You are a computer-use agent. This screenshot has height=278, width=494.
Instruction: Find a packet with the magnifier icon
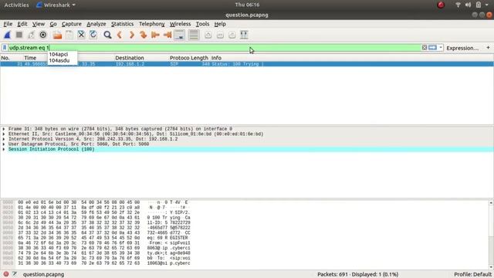(x=107, y=35)
